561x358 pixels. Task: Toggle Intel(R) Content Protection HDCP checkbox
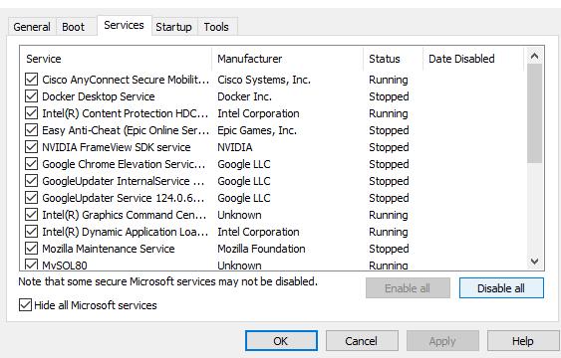coord(32,113)
